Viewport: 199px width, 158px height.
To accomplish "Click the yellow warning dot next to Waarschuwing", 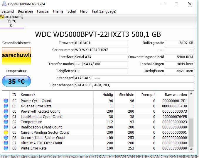I will 1,17.
